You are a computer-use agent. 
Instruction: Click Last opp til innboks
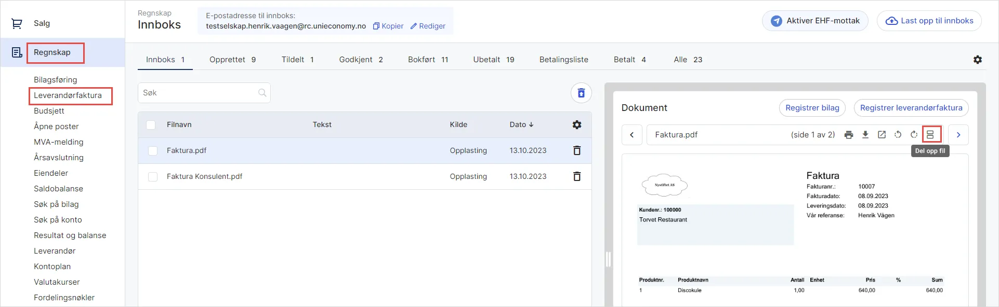929,21
